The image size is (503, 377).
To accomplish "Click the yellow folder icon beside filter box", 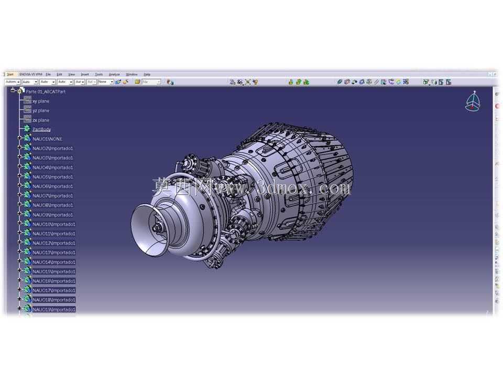I will tap(138, 82).
